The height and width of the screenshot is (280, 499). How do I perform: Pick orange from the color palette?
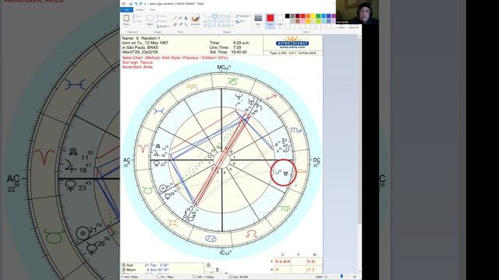pos(308,16)
